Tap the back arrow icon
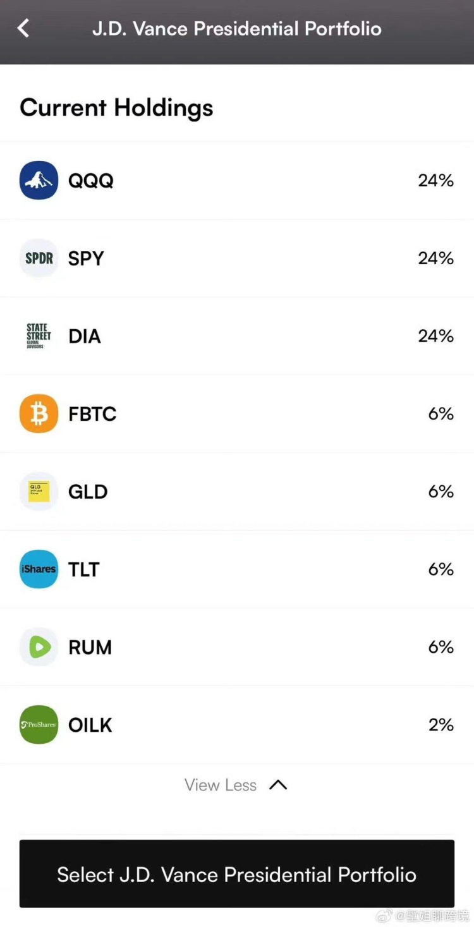This screenshot has width=474, height=927. coord(23,28)
